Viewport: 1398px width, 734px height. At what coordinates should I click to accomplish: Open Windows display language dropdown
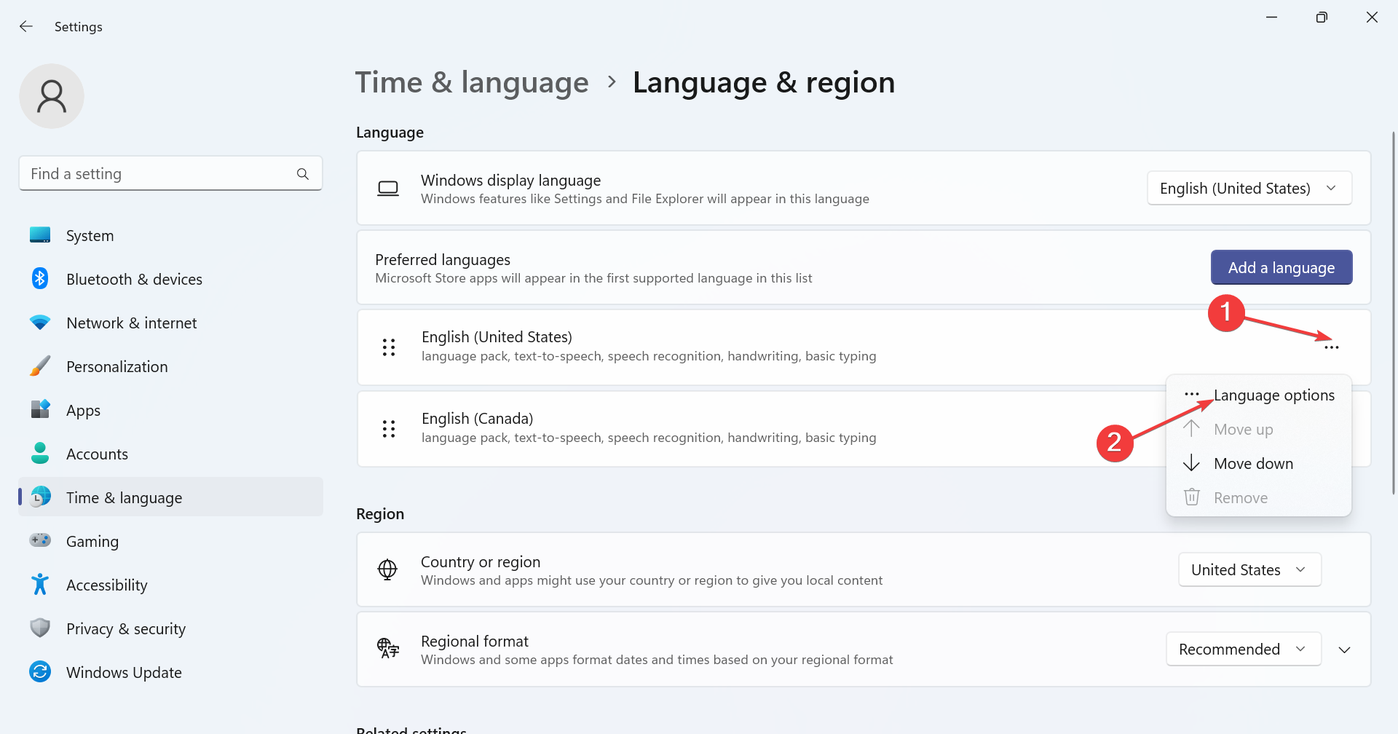click(x=1249, y=189)
